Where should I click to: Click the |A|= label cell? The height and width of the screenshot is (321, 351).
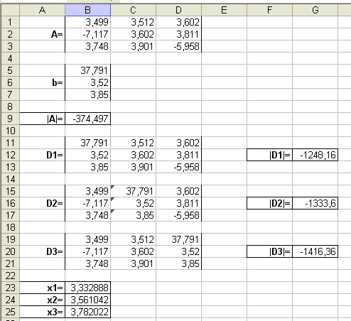(42, 119)
